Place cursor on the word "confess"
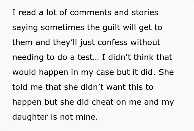Viewport: 194px width, 131px height. (x=113, y=42)
